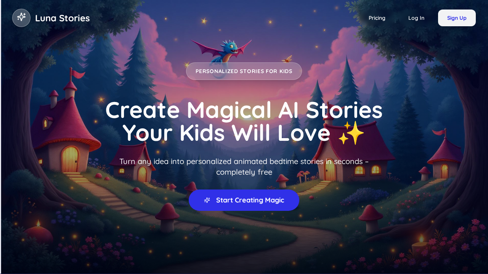Click the red flag atop the left house
The image size is (488, 274).
tap(77, 73)
